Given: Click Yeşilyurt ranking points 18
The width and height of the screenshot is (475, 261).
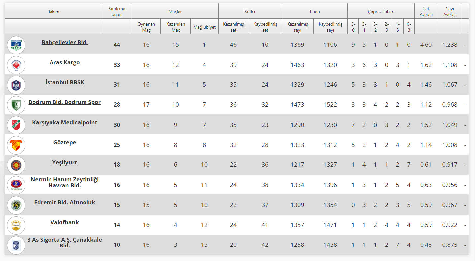Looking at the screenshot, I should click(x=117, y=165).
